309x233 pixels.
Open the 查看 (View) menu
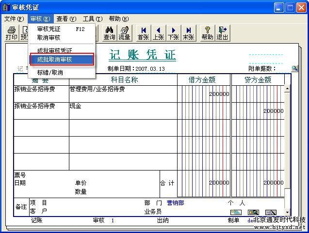pos(66,19)
